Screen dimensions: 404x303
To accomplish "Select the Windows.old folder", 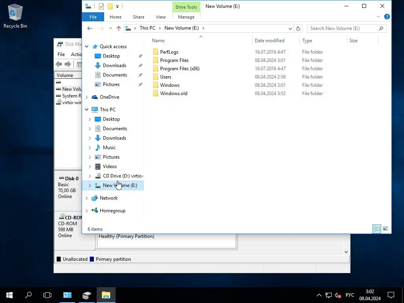I will (174, 93).
